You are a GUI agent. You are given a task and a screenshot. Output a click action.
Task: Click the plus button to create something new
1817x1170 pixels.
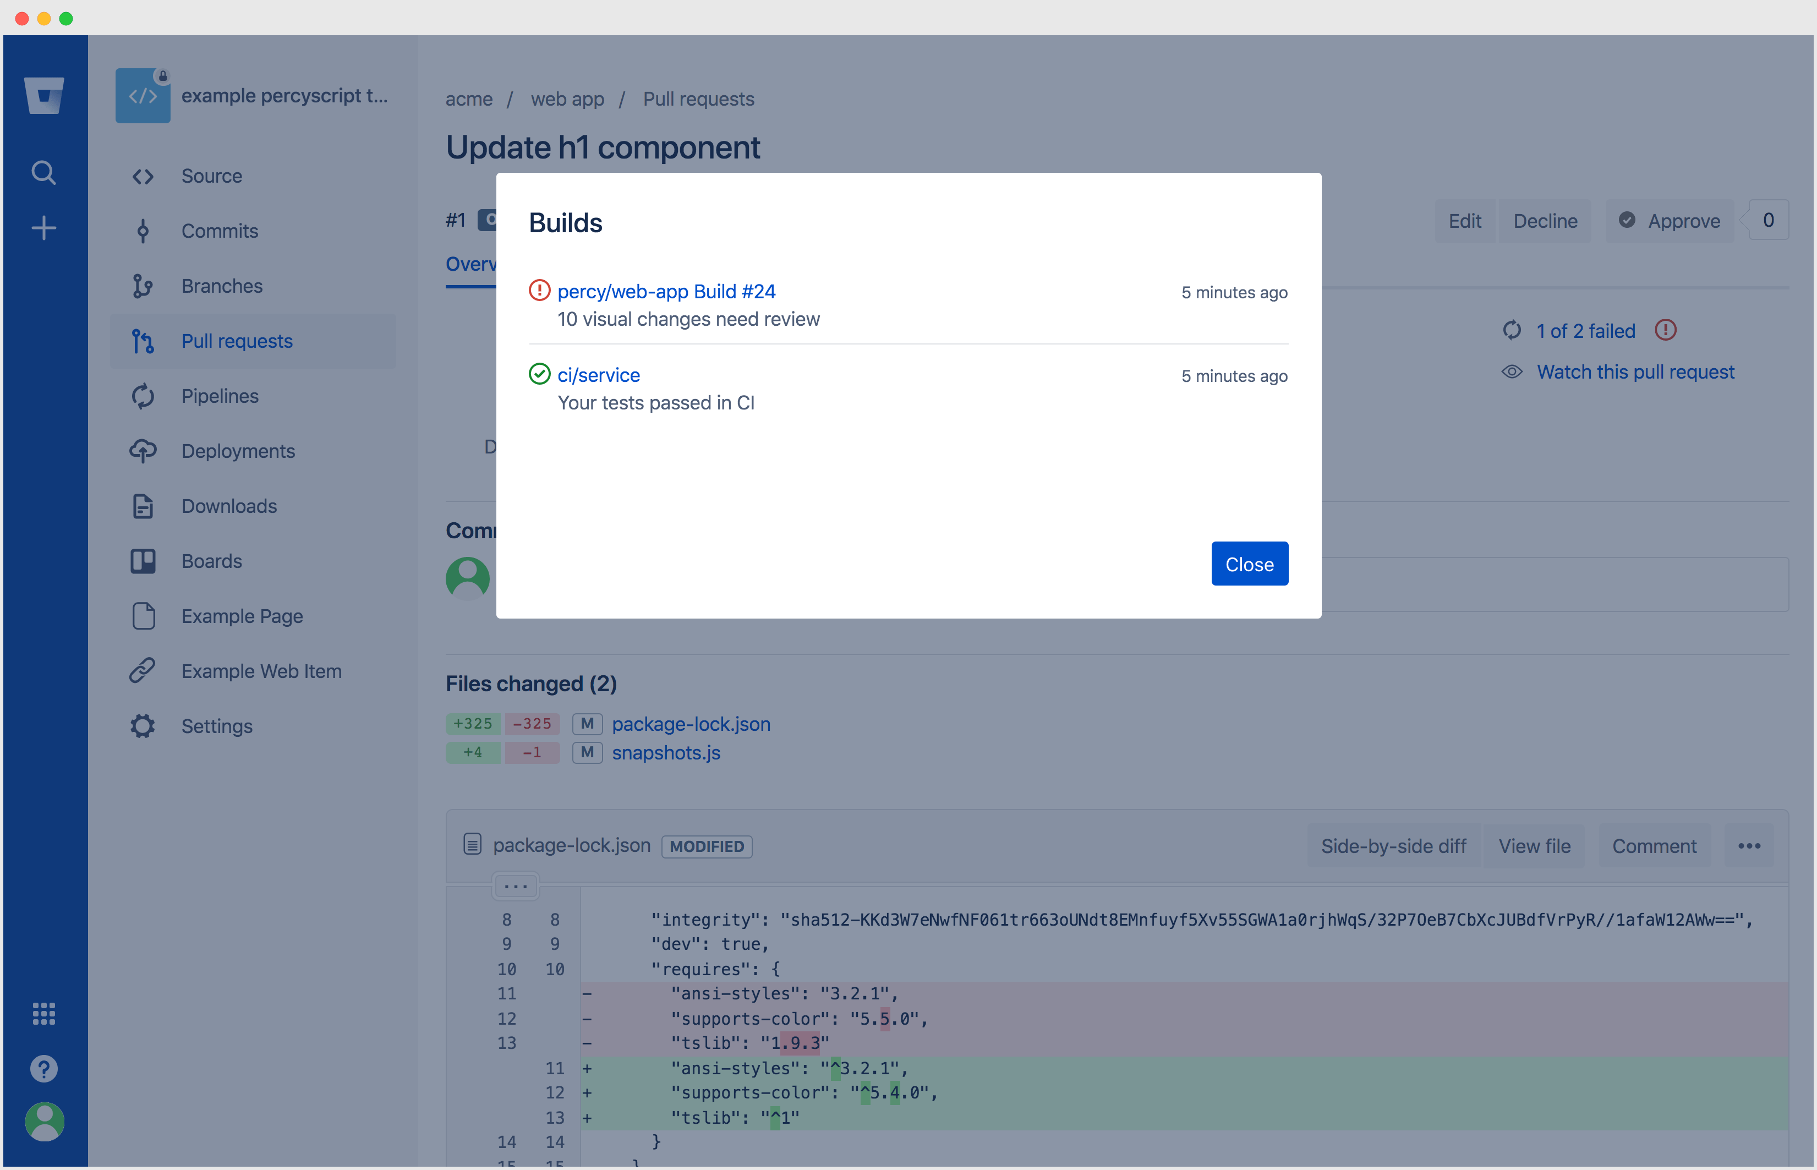[44, 227]
